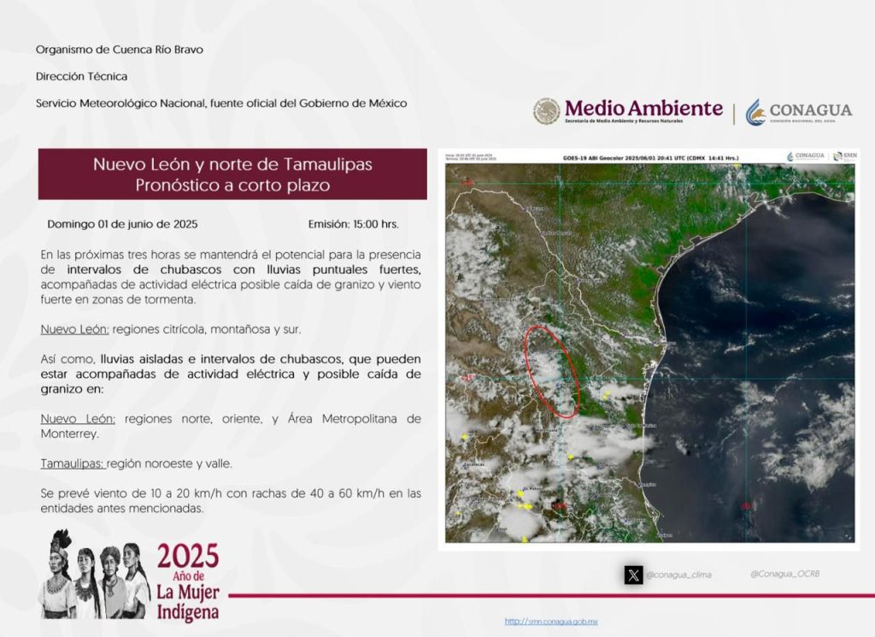Screen dimensions: 875x637
Task: Click the underlined 'Tamaulipas:' label
Action: pyautogui.click(x=73, y=463)
